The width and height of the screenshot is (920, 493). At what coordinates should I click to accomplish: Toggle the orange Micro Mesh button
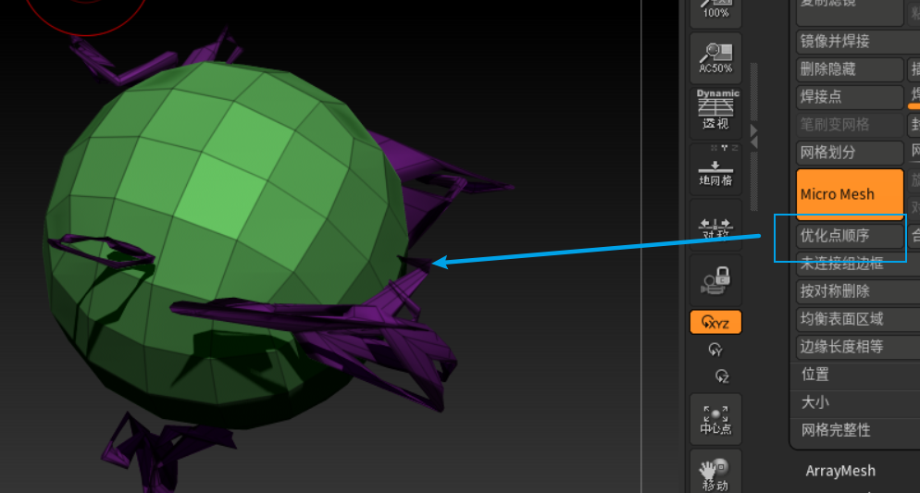point(850,194)
